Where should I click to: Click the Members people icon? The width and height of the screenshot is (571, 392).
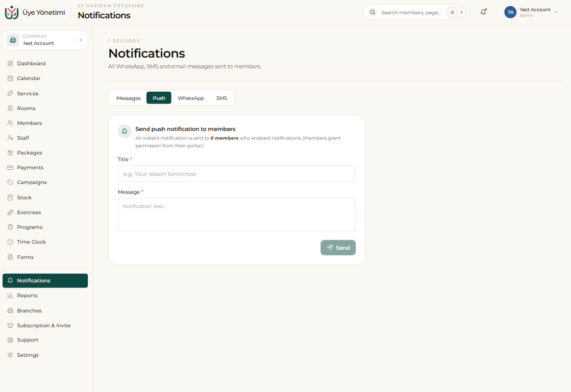10,123
